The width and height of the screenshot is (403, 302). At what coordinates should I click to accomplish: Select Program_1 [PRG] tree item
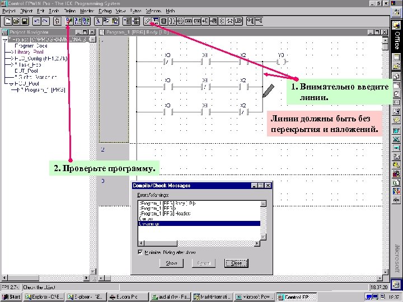(x=43, y=90)
